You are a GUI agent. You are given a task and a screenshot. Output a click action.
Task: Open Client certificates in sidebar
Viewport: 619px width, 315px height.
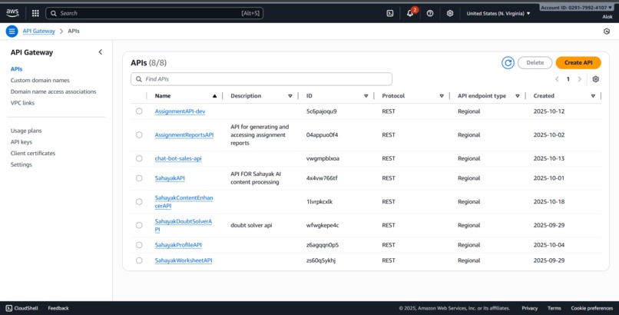pyautogui.click(x=33, y=153)
